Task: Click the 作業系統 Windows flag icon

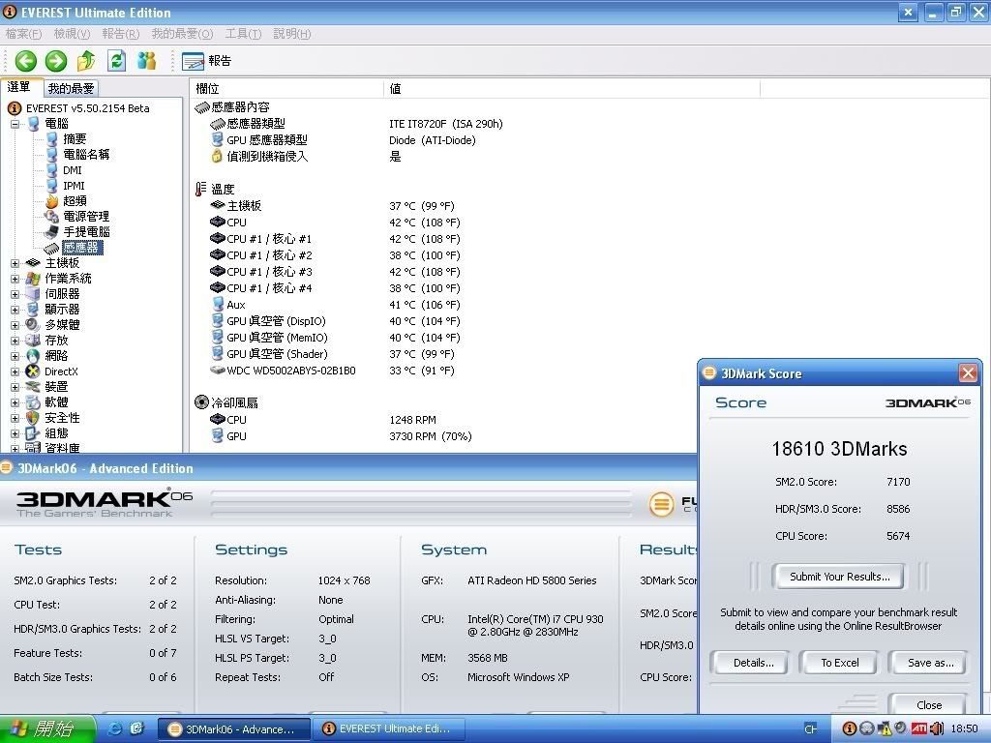Action: [x=33, y=279]
